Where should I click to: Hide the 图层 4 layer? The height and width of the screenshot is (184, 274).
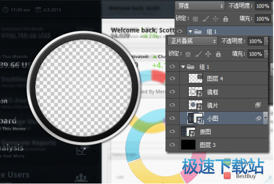point(172,78)
